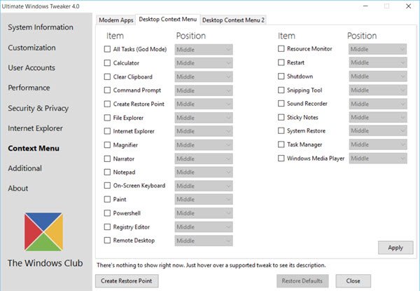Screen dimensions: 420x291
Task: Enable the Resource Monitor checkbox
Action: (x=281, y=48)
